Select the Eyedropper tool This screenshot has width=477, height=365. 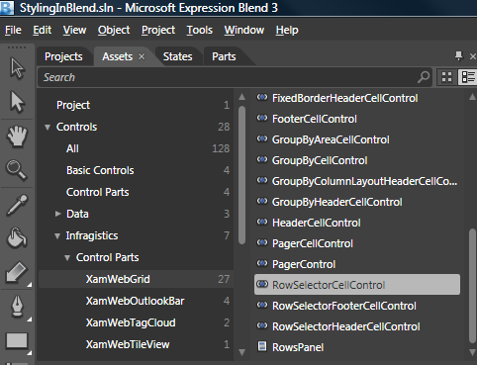(17, 205)
